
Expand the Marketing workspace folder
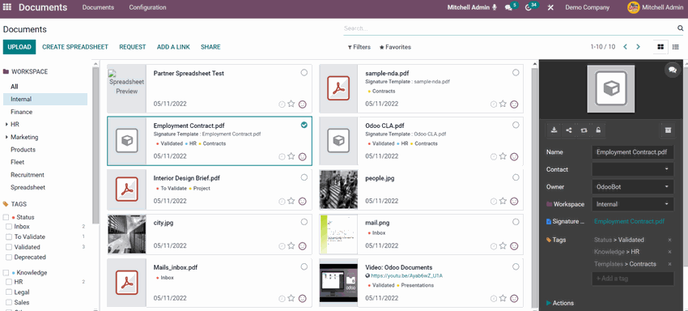[6, 137]
